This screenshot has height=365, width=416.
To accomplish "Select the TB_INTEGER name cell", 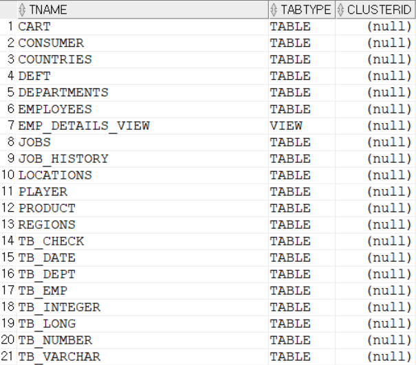I will [x=143, y=307].
